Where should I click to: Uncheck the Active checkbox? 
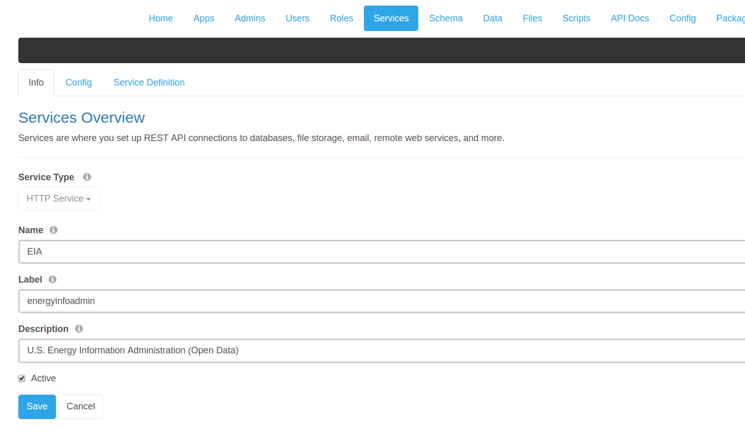22,378
